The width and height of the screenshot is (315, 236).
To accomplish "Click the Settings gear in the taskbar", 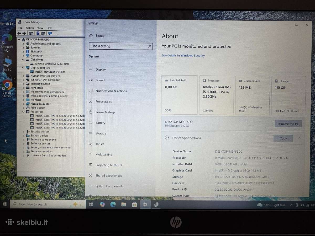I will click(145, 205).
